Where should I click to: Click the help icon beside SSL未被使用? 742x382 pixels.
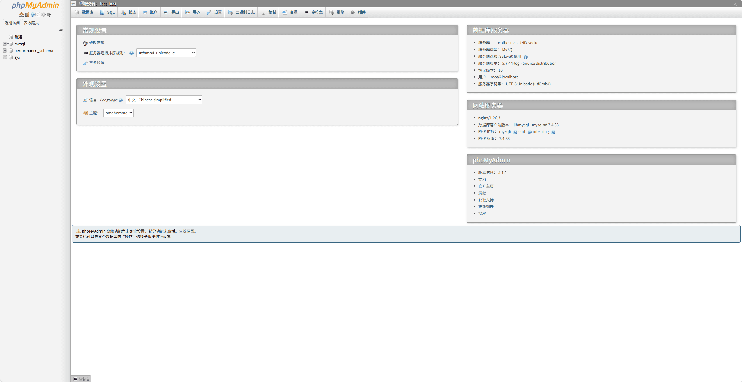pyautogui.click(x=525, y=57)
